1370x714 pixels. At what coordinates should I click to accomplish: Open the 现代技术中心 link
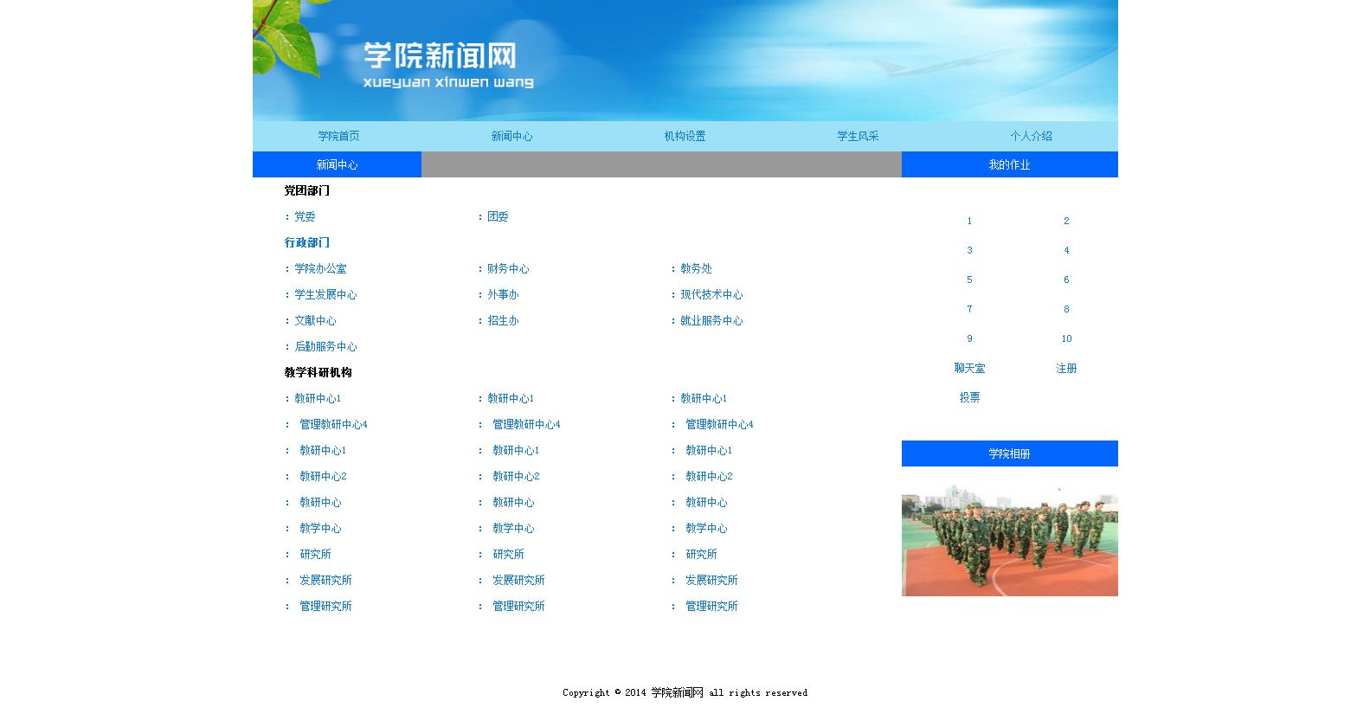(711, 294)
